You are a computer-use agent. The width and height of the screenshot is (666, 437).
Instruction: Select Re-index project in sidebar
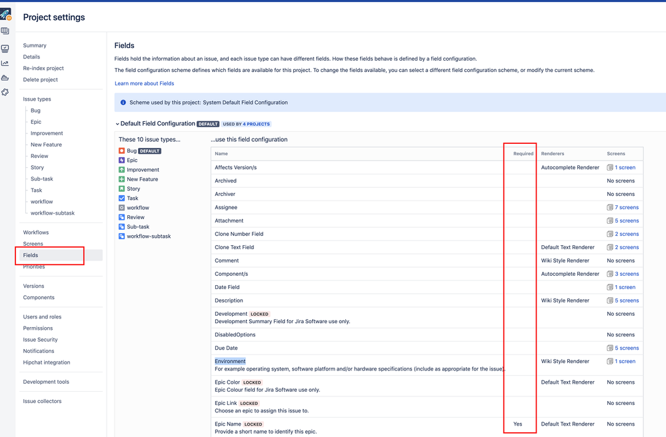[43, 69]
